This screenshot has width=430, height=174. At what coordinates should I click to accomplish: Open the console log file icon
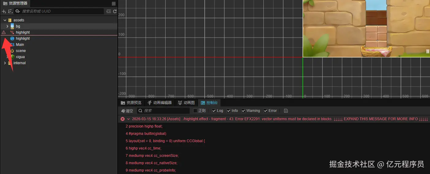click(x=286, y=111)
